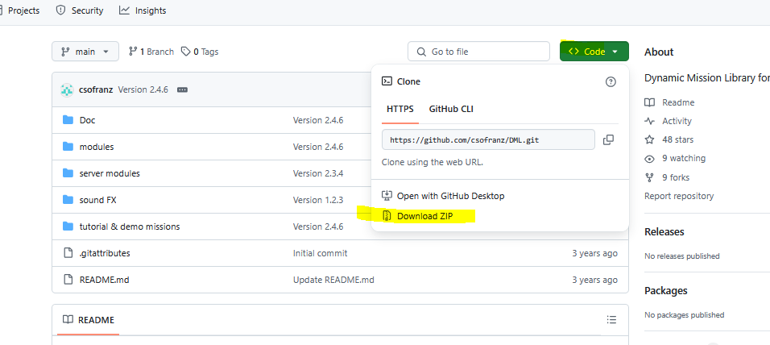The image size is (770, 345).
Task: Open the Update README.md commit link
Action: point(333,280)
